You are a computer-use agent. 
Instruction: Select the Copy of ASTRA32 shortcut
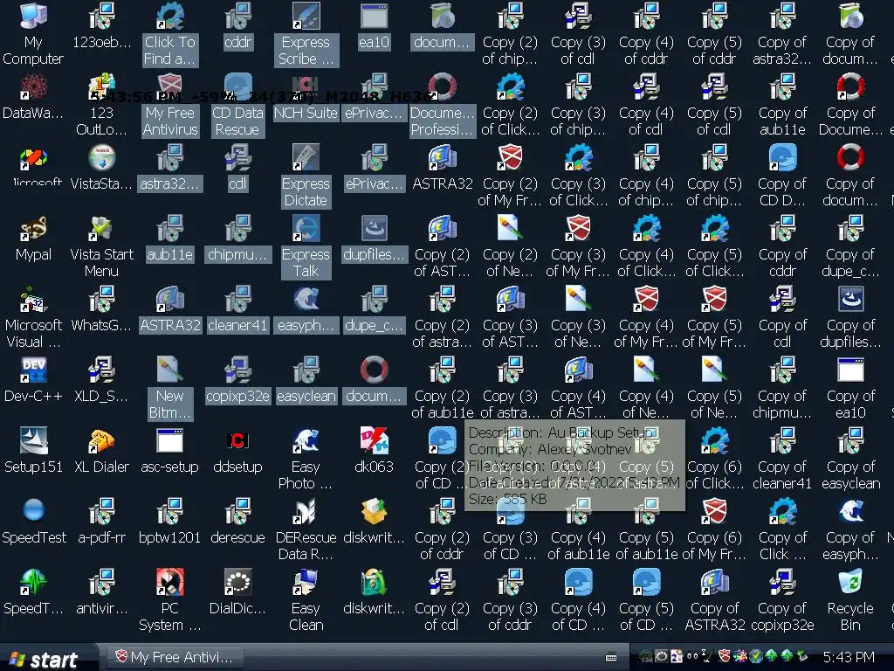pos(714,583)
